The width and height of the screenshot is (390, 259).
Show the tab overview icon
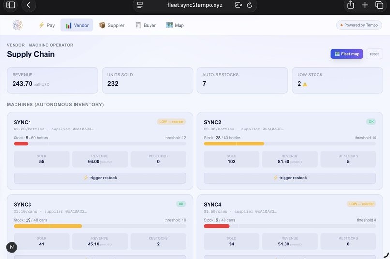tap(379, 5)
